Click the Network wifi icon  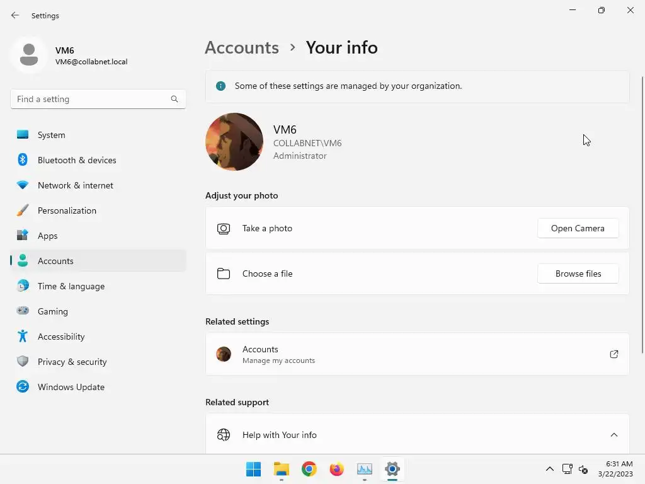tap(23, 185)
